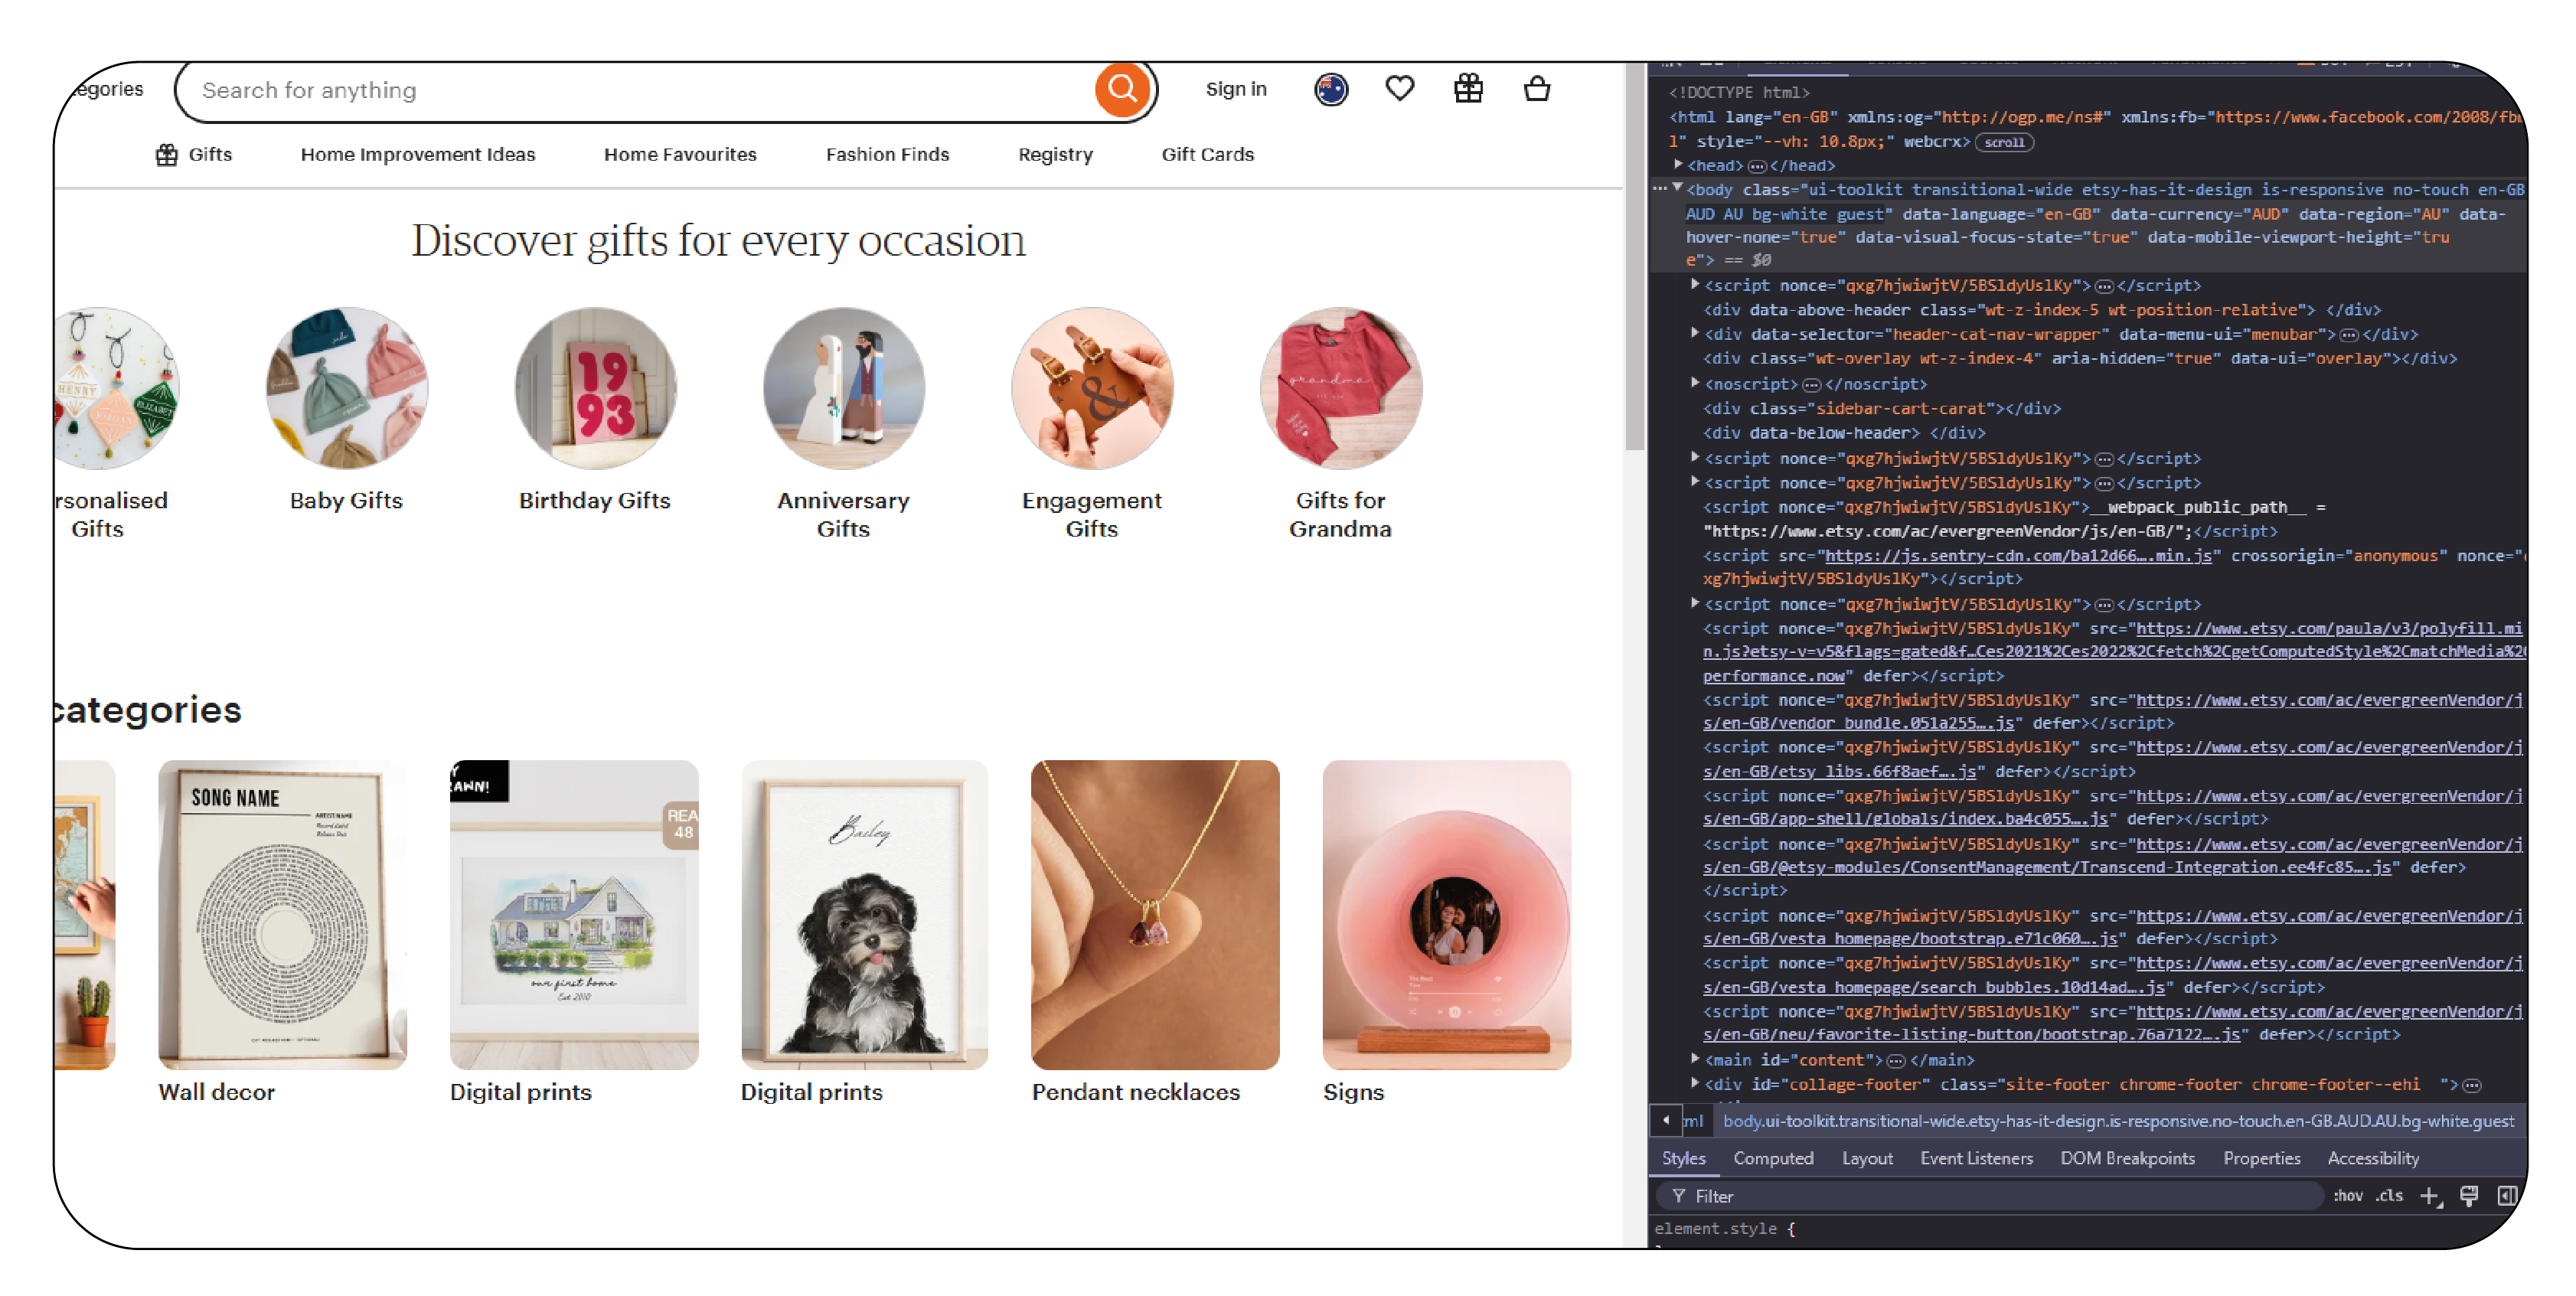Open Fashion Finds nav link

tap(887, 154)
